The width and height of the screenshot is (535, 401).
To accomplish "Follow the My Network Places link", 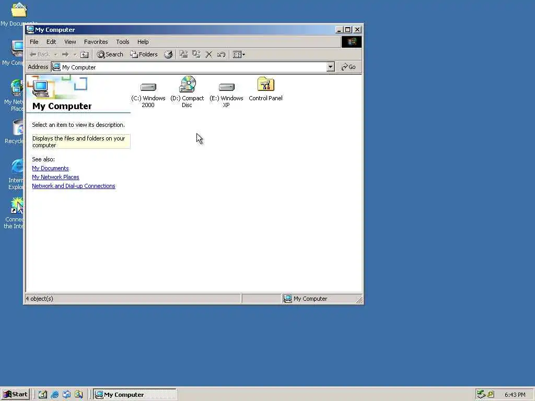I will pos(55,177).
